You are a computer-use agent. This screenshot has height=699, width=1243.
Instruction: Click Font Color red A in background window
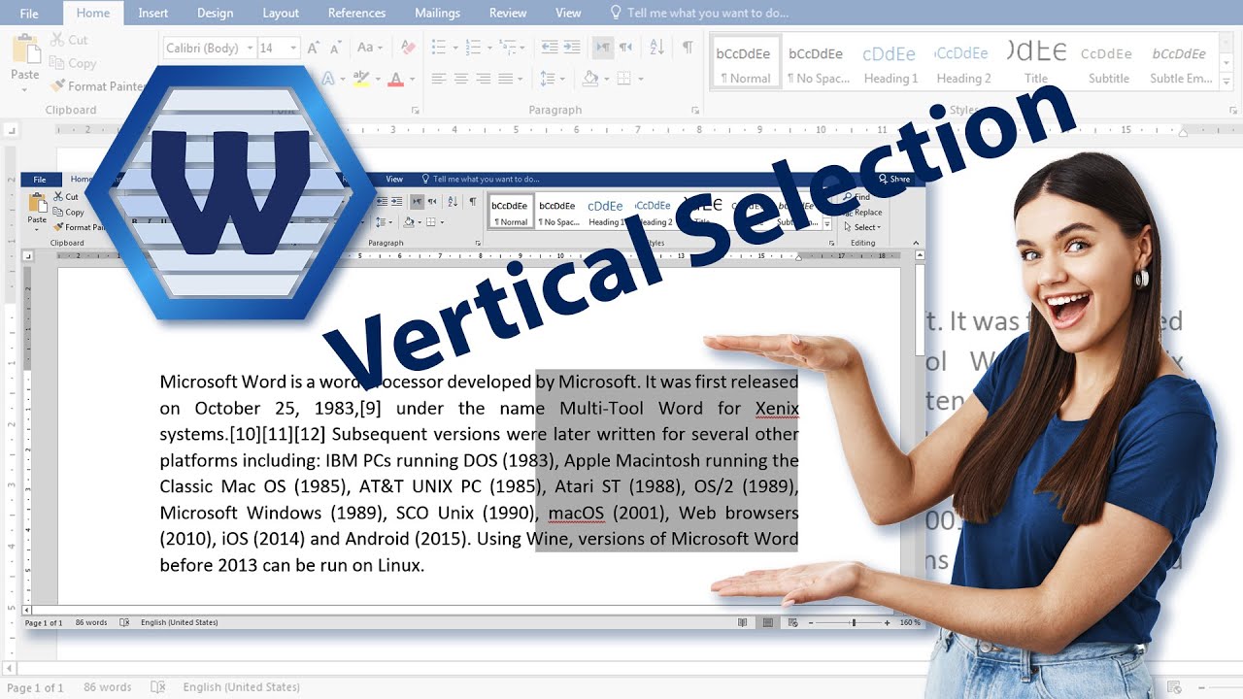click(x=395, y=79)
